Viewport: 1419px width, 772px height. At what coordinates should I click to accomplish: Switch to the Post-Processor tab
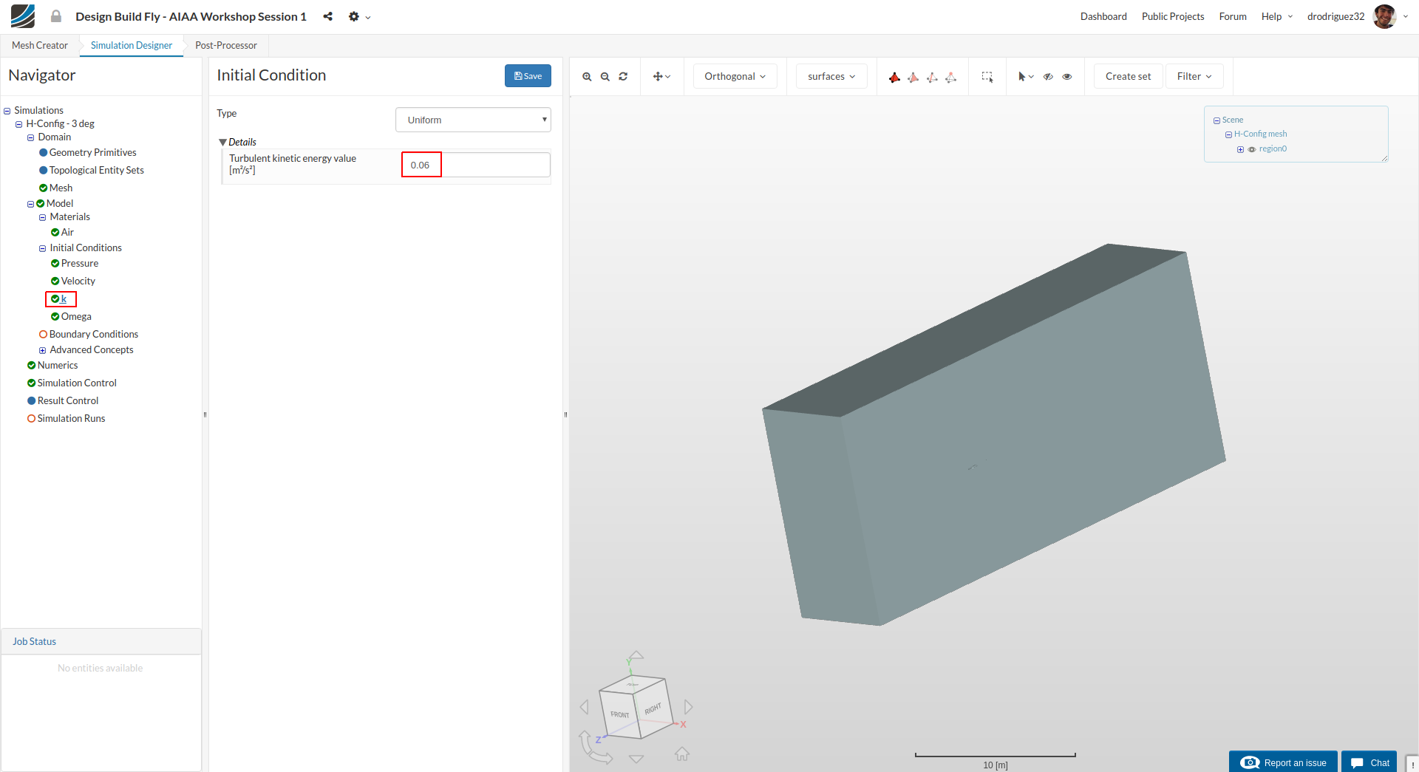225,45
